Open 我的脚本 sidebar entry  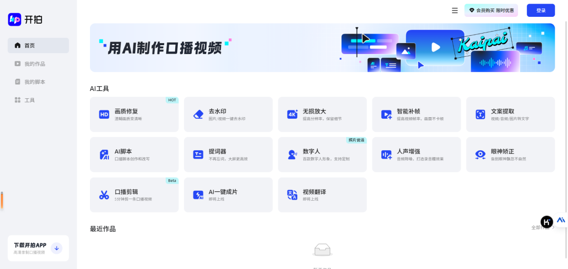pyautogui.click(x=38, y=82)
